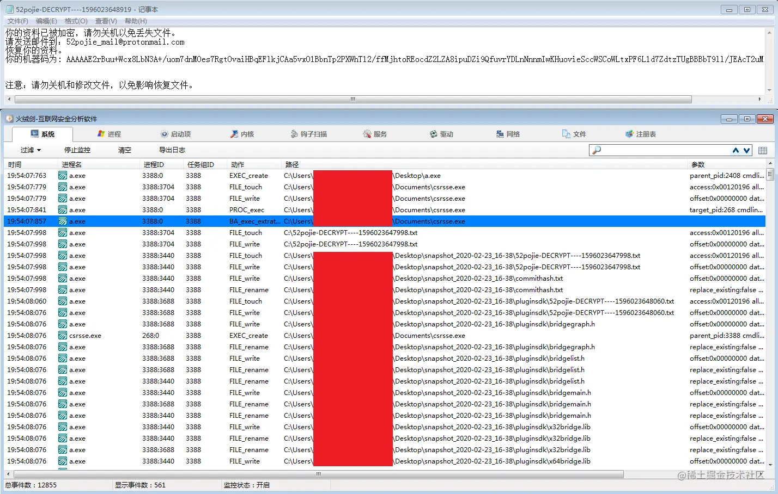Viewport: 778px width, 494px height.
Task: Select the PROC_exec action row
Action: tap(385, 210)
